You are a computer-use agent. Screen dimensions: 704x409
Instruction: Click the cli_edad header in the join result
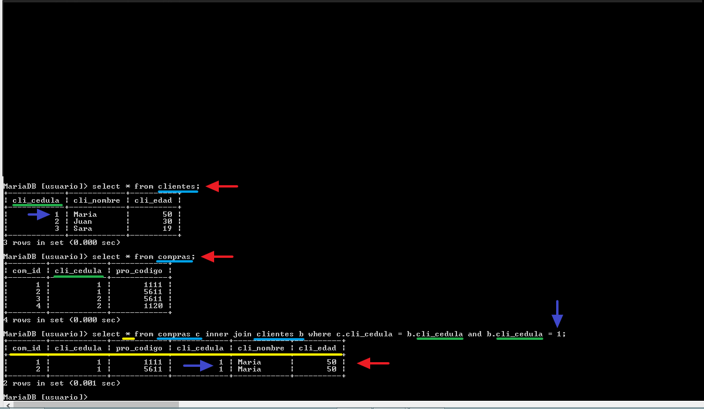tap(317, 348)
